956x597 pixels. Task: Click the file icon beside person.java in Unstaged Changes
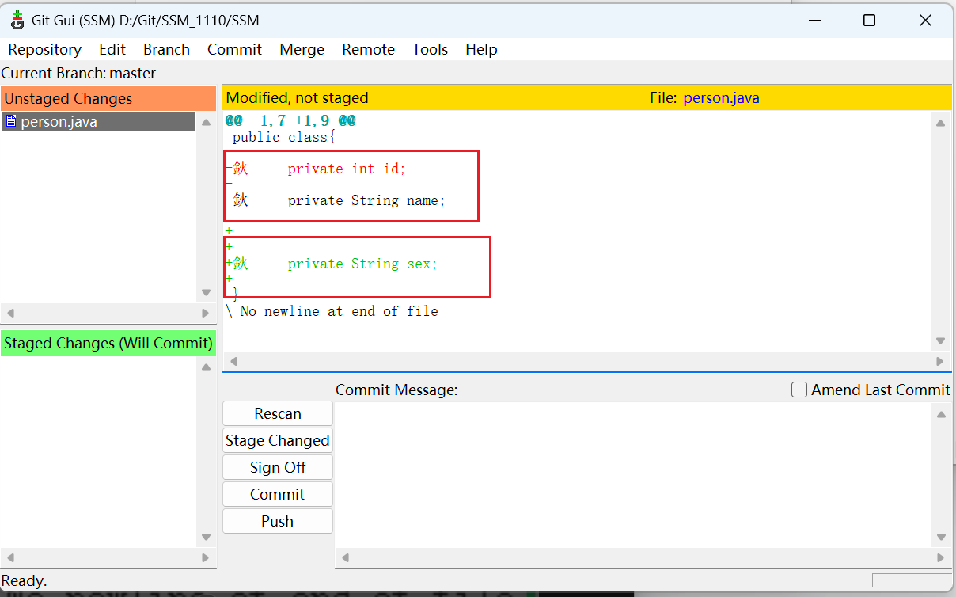(x=10, y=120)
